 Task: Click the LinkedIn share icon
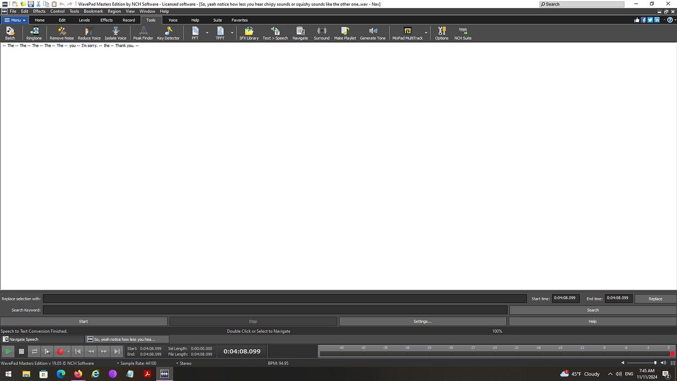tap(657, 20)
